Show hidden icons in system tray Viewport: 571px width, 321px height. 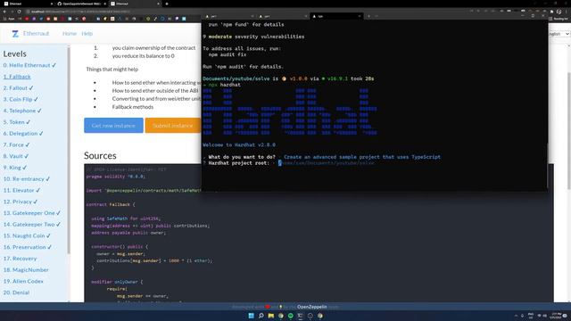516,316
